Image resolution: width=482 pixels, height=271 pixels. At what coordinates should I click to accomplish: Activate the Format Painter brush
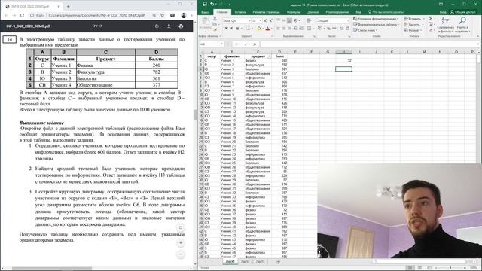pos(215,29)
